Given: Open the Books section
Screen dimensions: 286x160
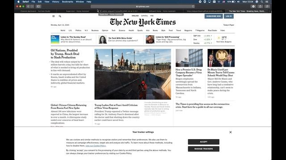Looking at the screenshot, I should click(x=155, y=31).
